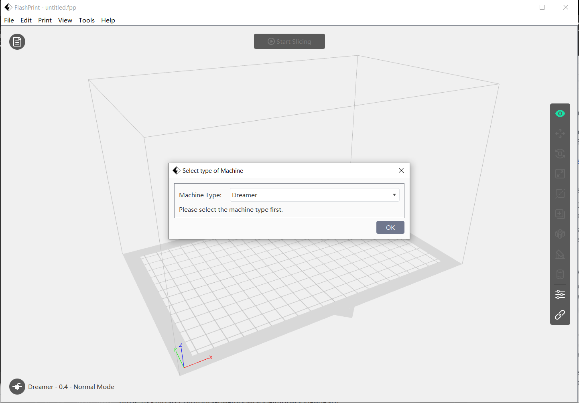Open slicing parameters sliders icon

point(560,295)
